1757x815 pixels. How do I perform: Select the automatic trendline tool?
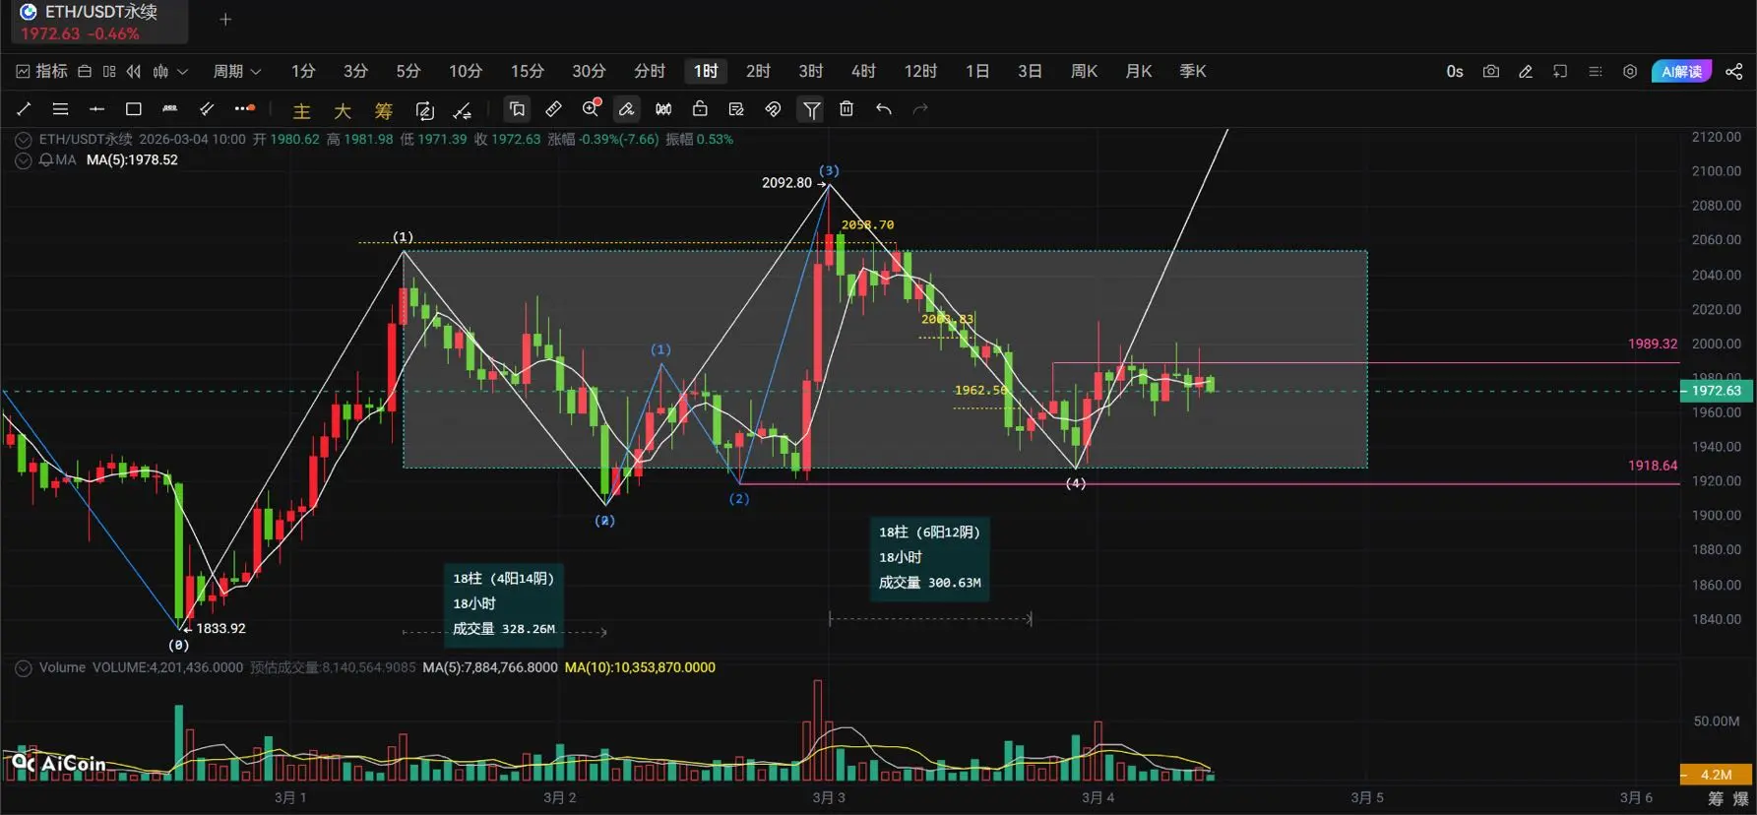pyautogui.click(x=462, y=110)
